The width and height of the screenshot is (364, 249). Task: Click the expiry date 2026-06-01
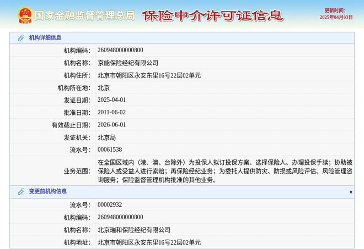[111, 125]
